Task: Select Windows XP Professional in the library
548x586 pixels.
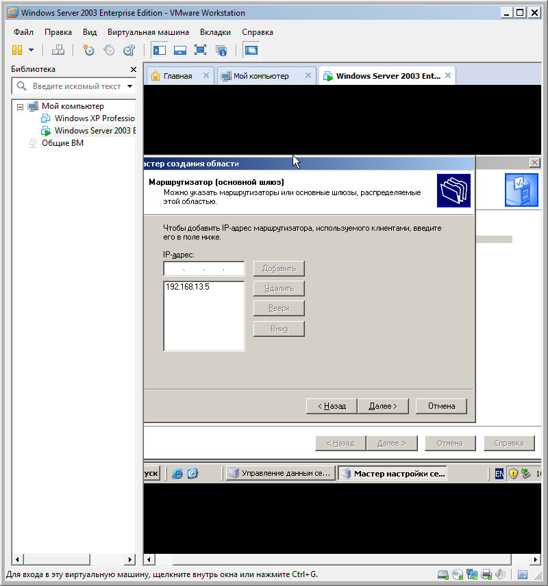Action: point(95,118)
